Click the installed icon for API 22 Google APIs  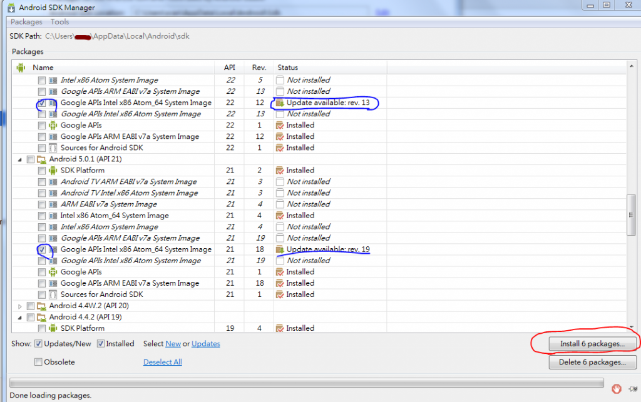(x=280, y=125)
